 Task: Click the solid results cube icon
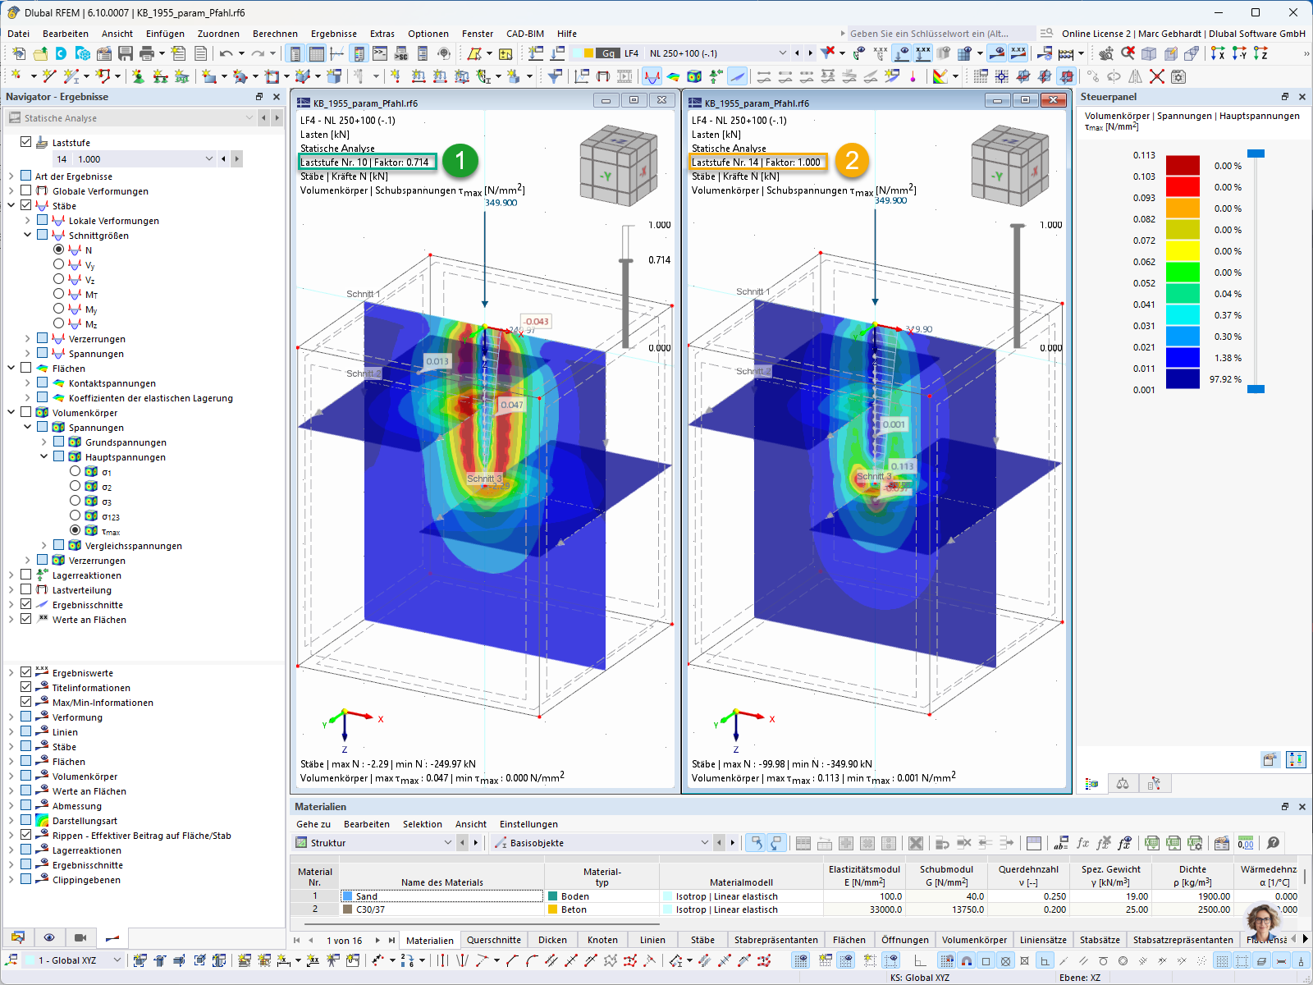click(x=694, y=76)
